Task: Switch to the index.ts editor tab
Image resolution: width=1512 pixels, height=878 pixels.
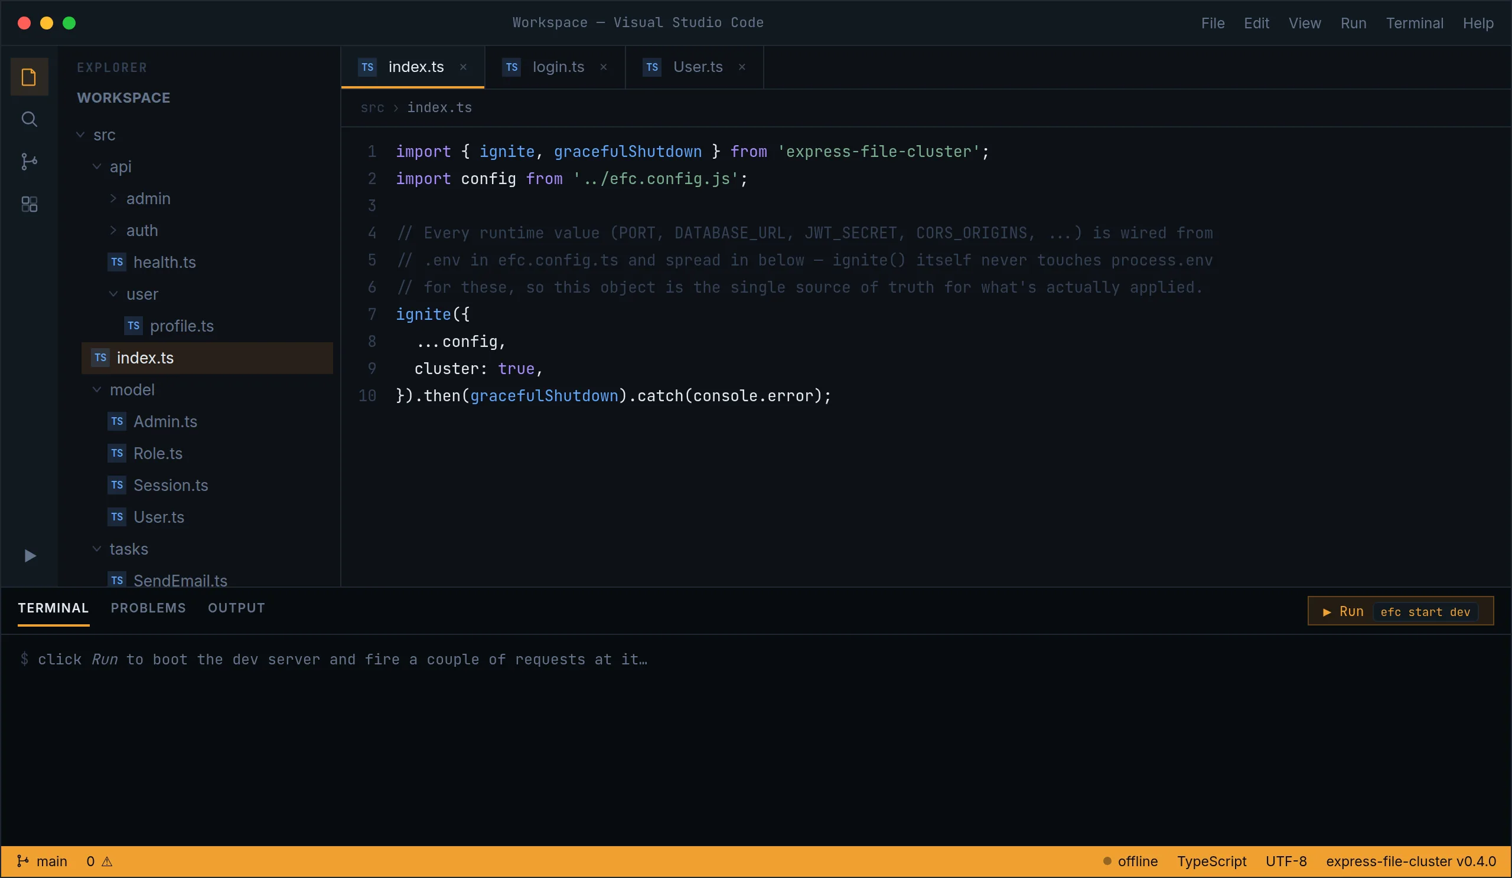Action: click(413, 67)
